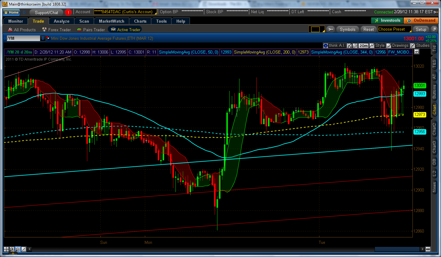The height and width of the screenshot is (257, 441).
Task: Click the /YM symbol input field
Action: [23, 38]
